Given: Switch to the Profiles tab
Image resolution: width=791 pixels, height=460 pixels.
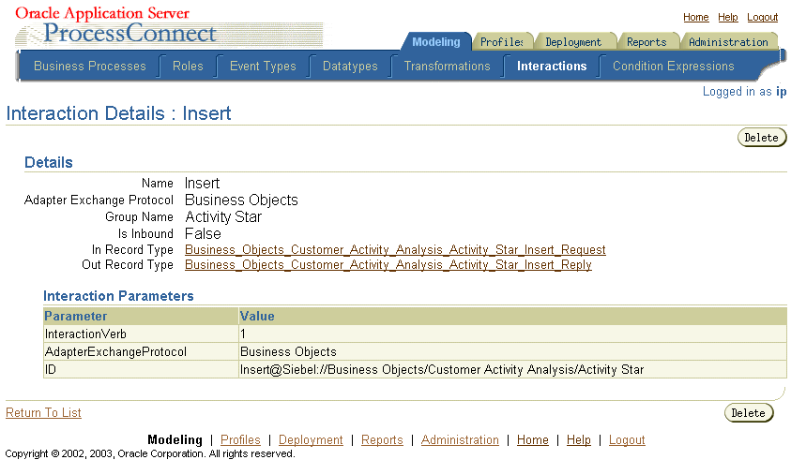Looking at the screenshot, I should click(501, 42).
